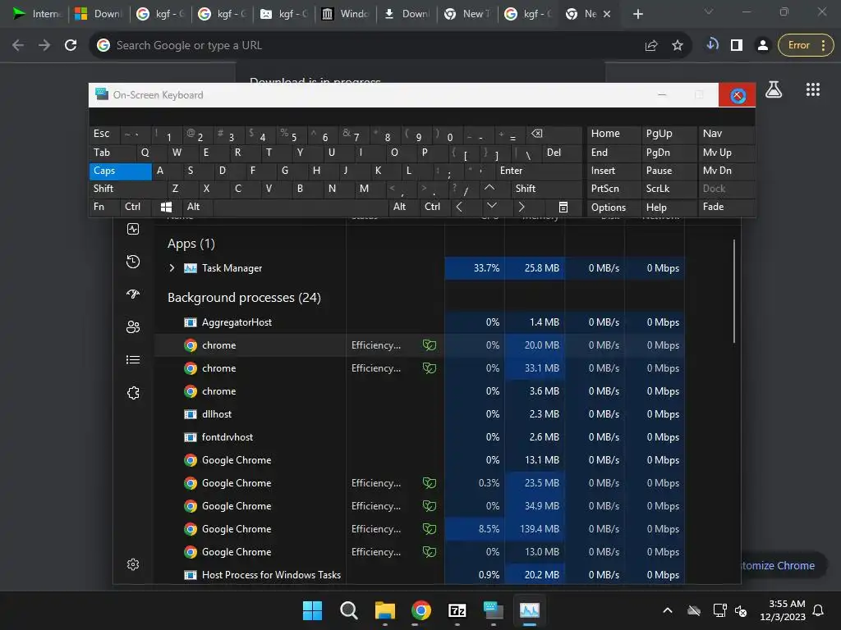Viewport: 841px width, 630px height.
Task: Click Options key on keyboard
Action: pyautogui.click(x=614, y=208)
